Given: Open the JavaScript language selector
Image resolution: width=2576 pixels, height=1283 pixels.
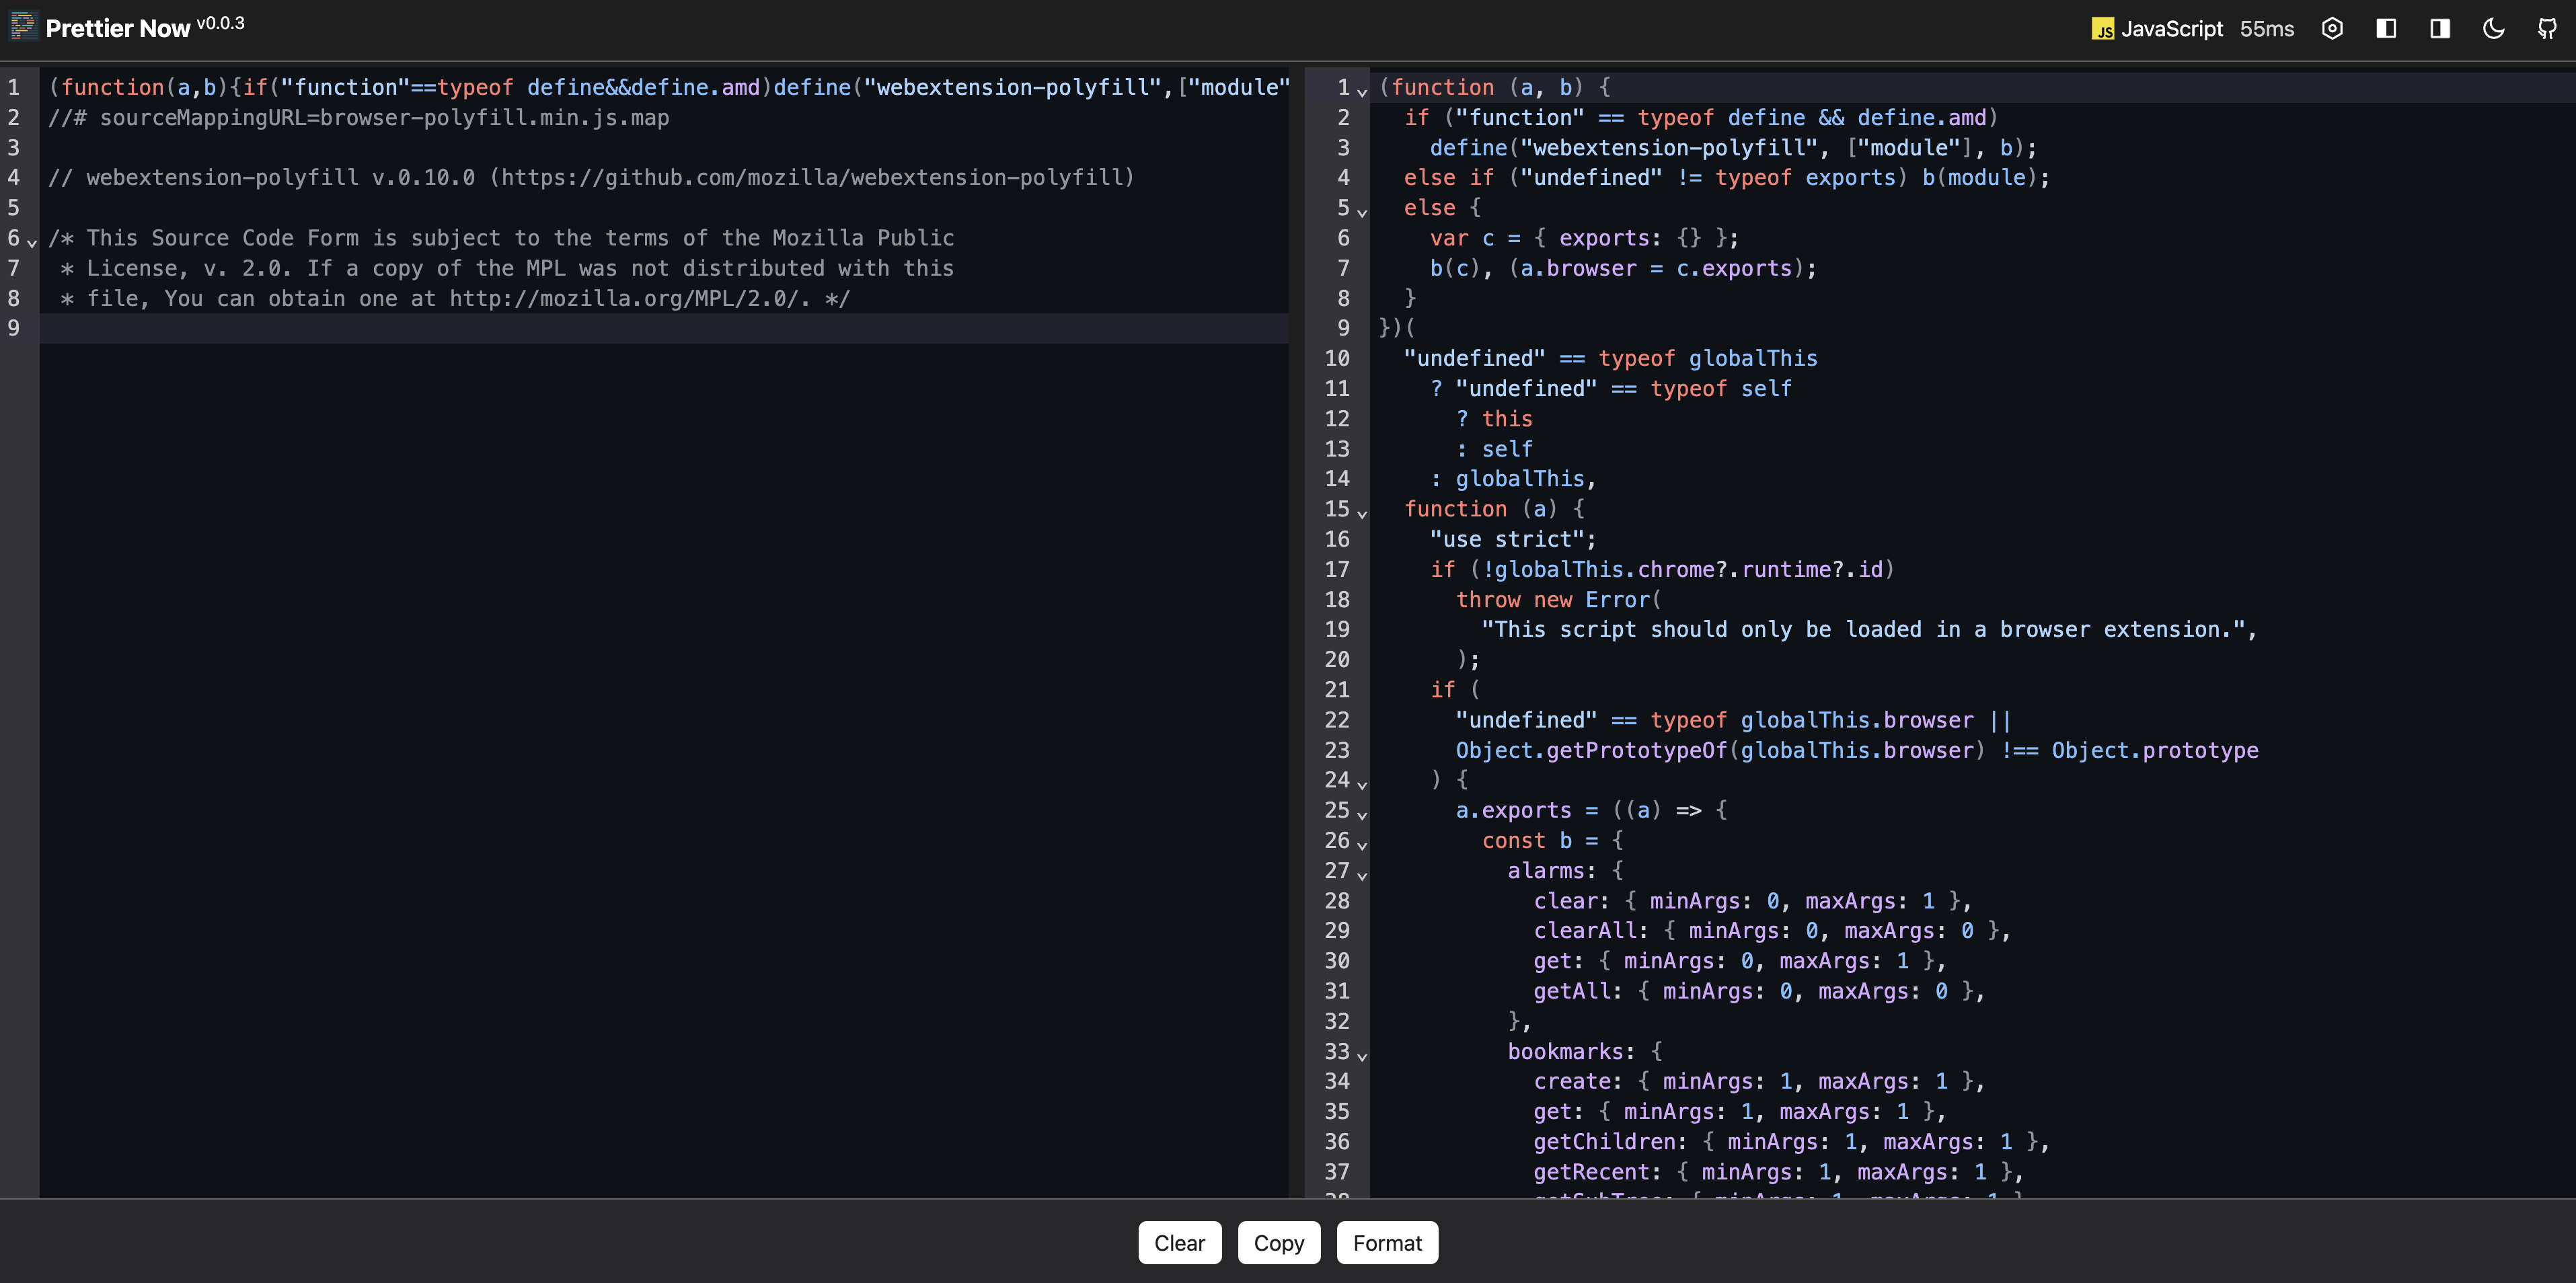Looking at the screenshot, I should pos(2171,29).
